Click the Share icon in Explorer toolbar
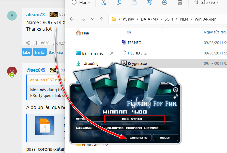 [x=165, y=3]
